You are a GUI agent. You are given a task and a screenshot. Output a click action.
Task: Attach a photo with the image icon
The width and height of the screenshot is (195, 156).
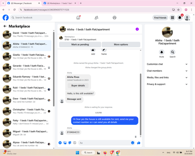[x=65, y=143]
